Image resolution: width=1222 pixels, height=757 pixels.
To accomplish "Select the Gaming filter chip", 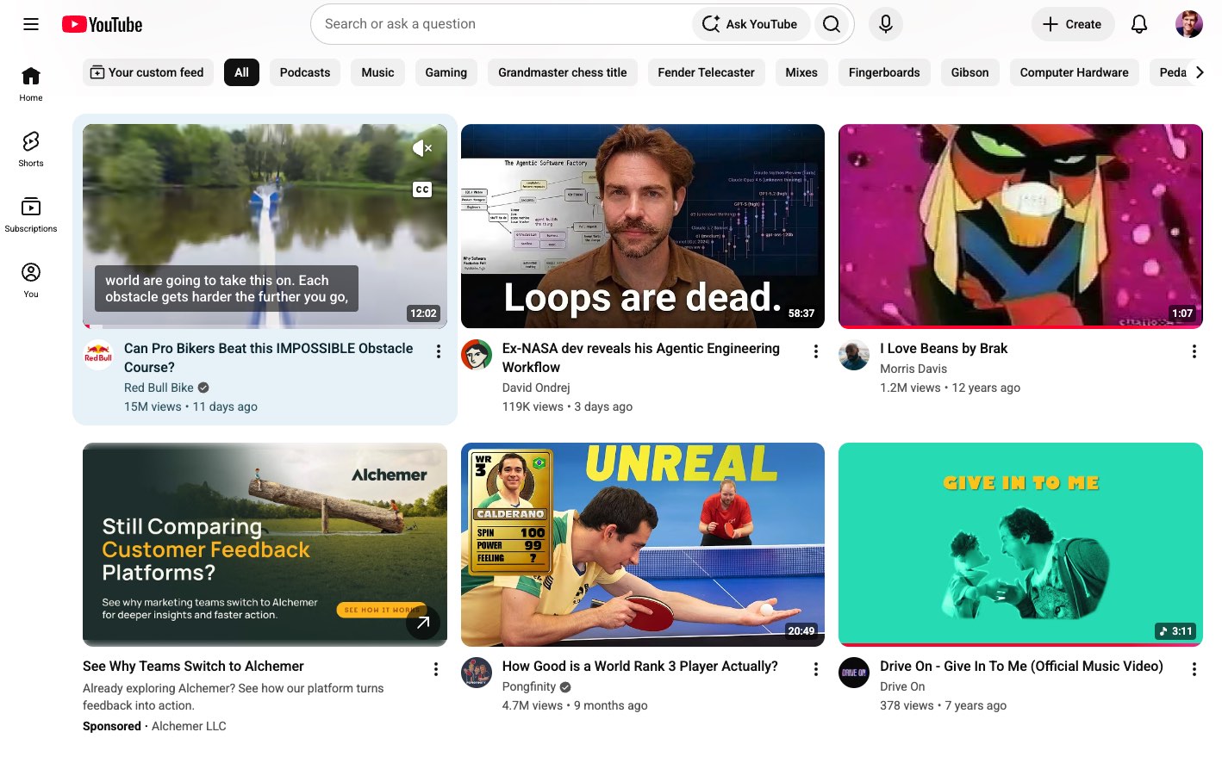I will tap(446, 72).
